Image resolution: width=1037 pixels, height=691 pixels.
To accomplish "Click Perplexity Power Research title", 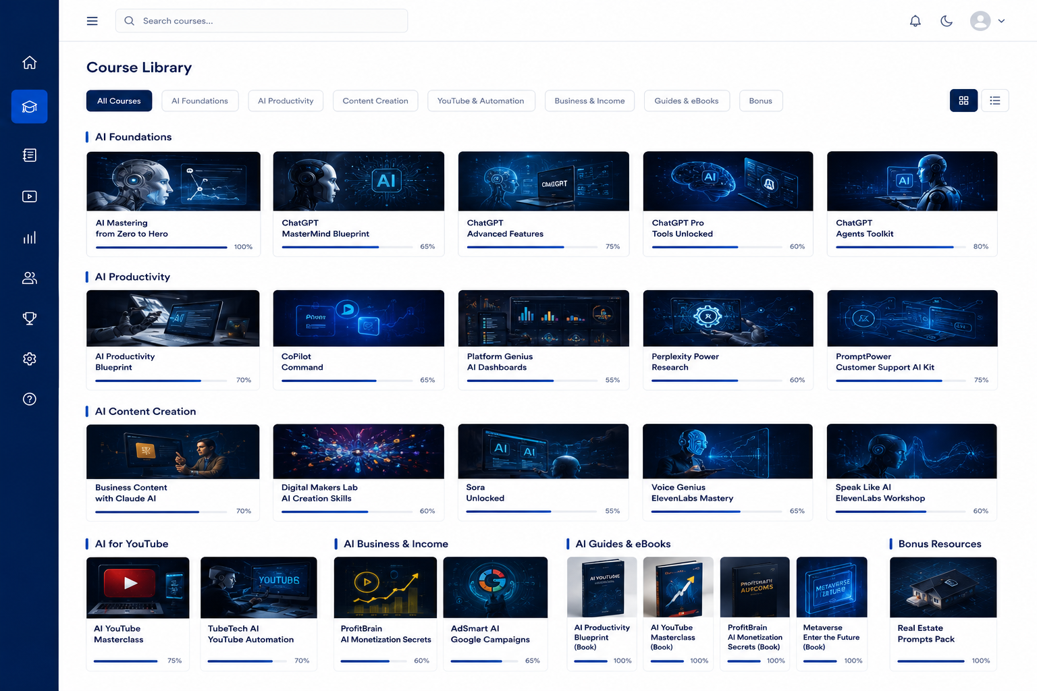I will point(685,362).
